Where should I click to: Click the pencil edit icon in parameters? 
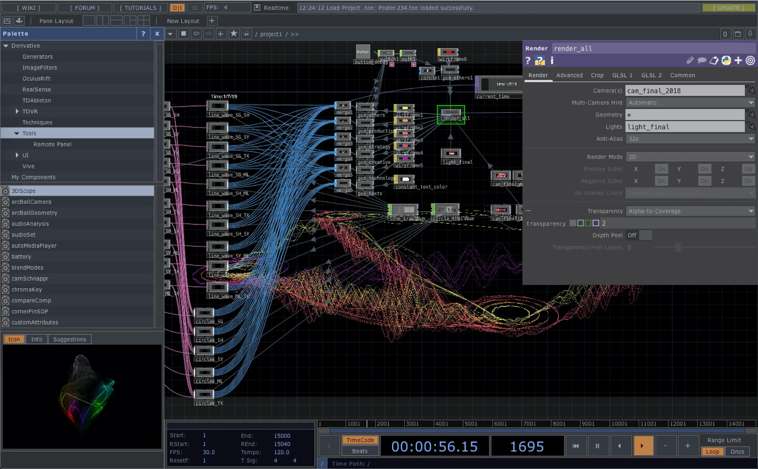[x=690, y=60]
